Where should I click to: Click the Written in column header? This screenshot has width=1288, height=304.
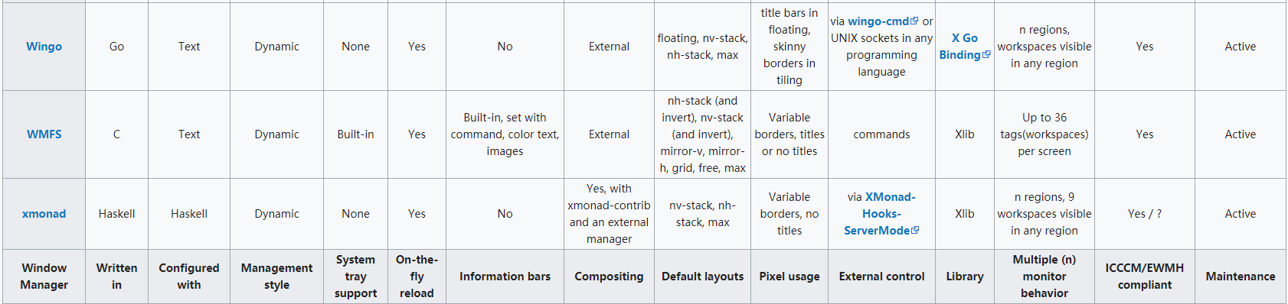click(116, 277)
